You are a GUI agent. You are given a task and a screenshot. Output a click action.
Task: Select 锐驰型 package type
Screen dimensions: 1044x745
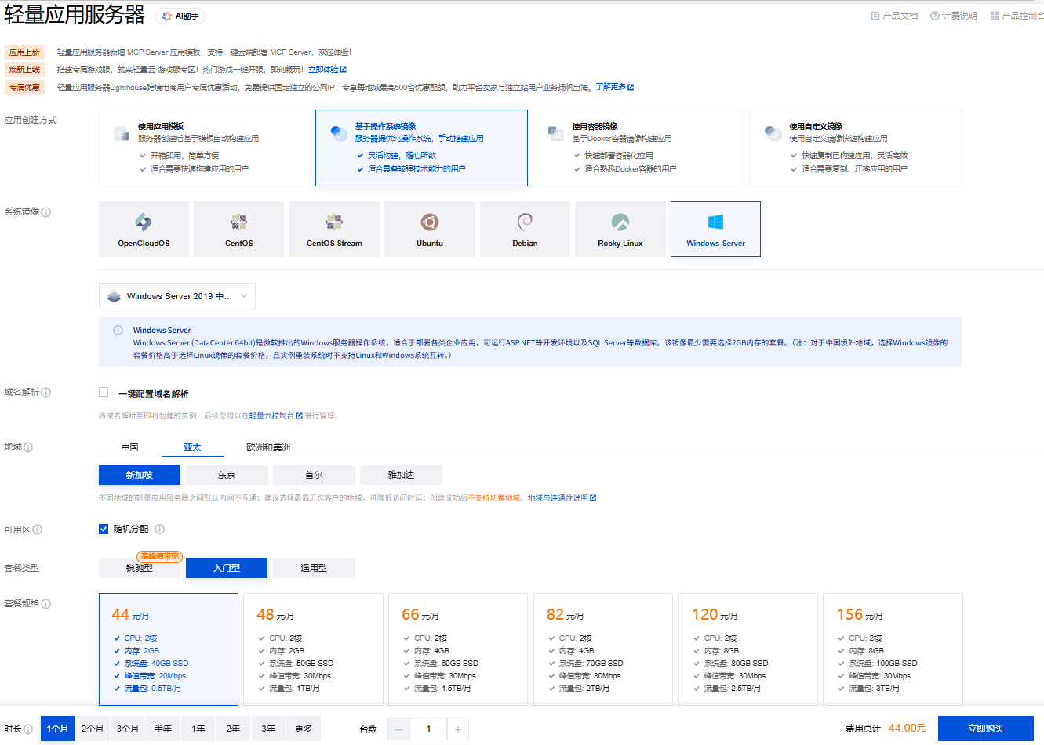(140, 568)
